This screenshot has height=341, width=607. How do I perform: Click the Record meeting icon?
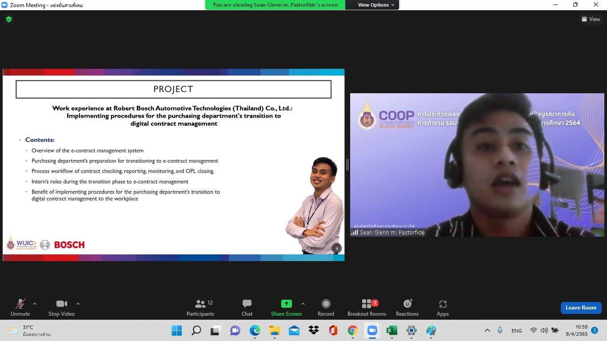pyautogui.click(x=326, y=304)
